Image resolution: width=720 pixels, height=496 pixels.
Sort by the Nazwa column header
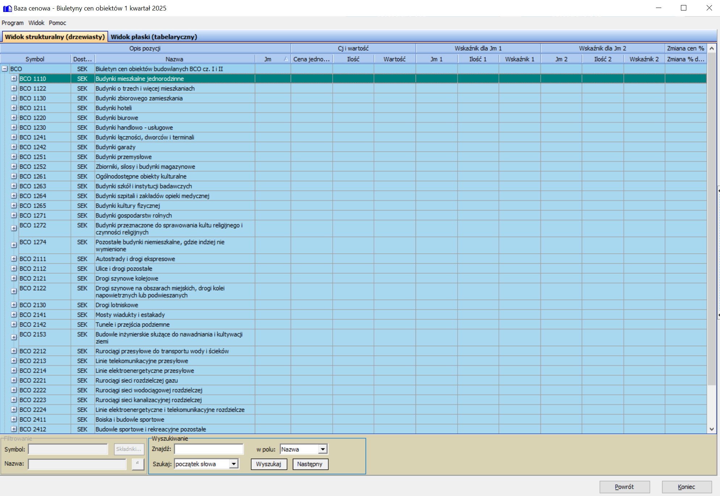point(174,59)
